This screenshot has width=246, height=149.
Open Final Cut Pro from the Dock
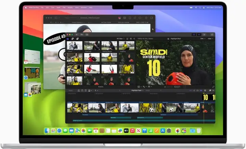pos(184,131)
